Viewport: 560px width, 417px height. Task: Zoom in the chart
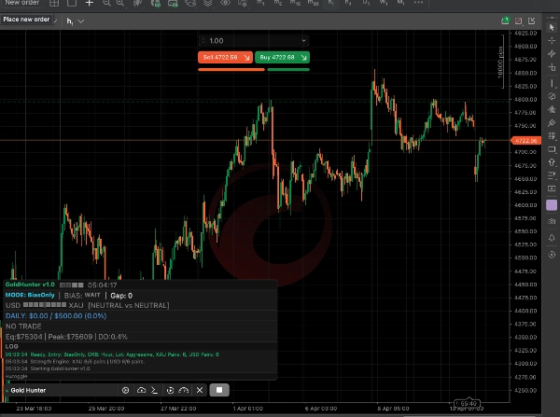[120, 3]
